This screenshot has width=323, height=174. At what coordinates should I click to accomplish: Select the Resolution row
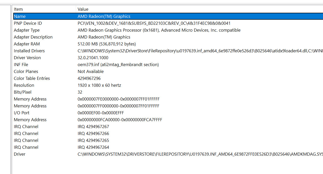click(168, 85)
